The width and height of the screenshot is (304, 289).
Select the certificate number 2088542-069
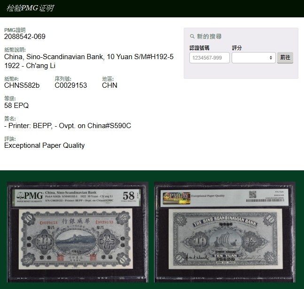click(25, 37)
